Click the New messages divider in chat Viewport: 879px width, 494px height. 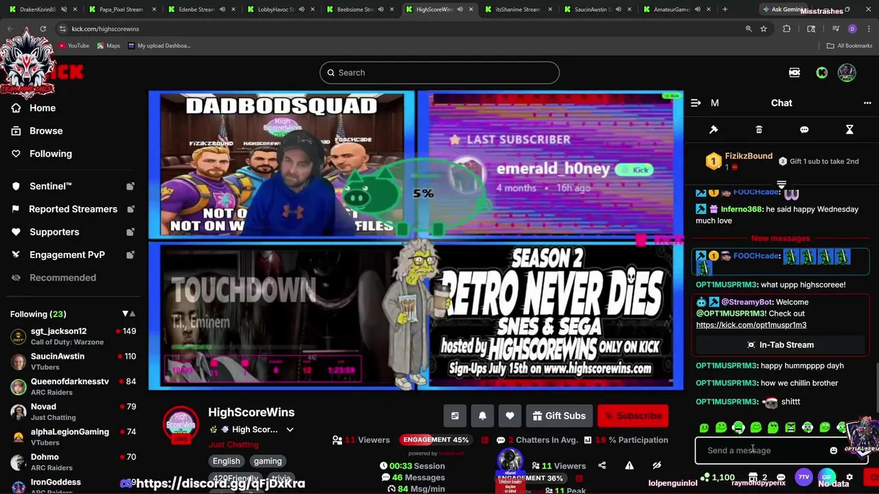[780, 238]
